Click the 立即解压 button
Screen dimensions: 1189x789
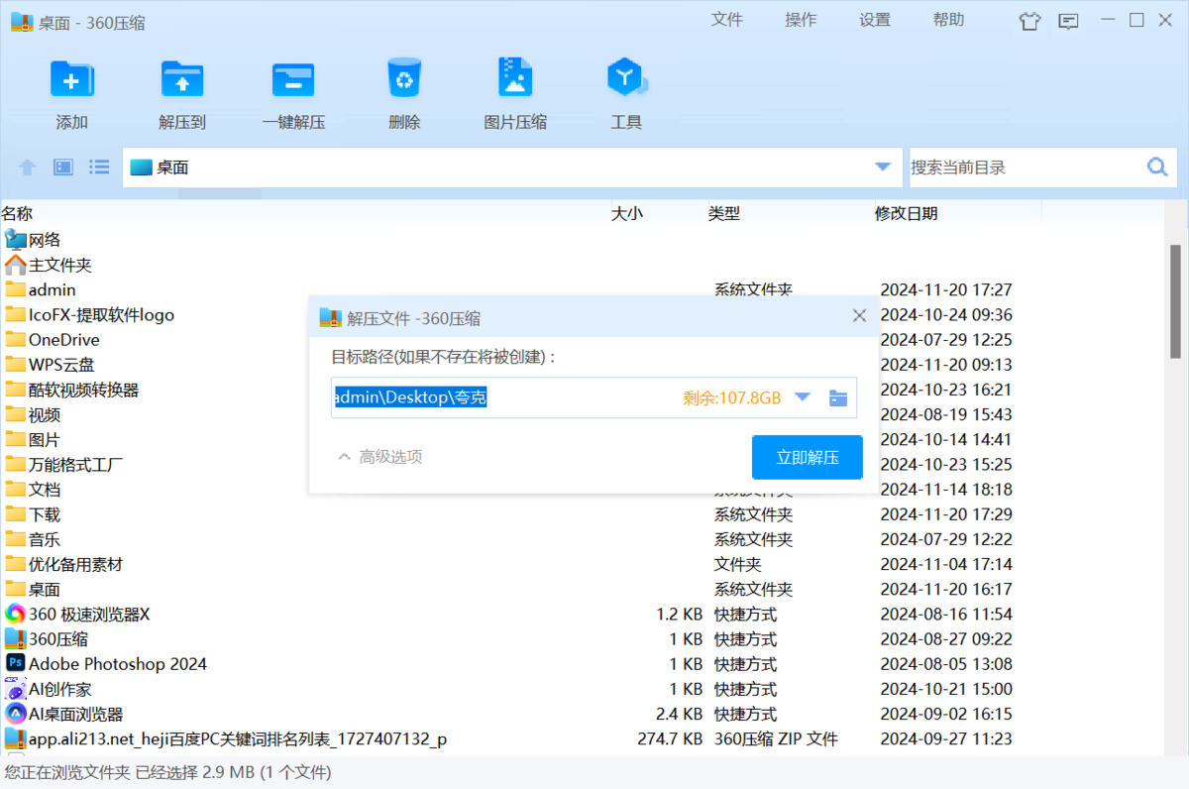click(x=808, y=457)
